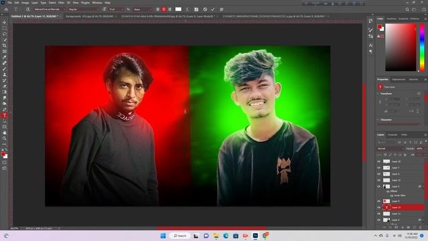Open the font size dropdown
Screen dimensions: 428x241
pos(116,9)
